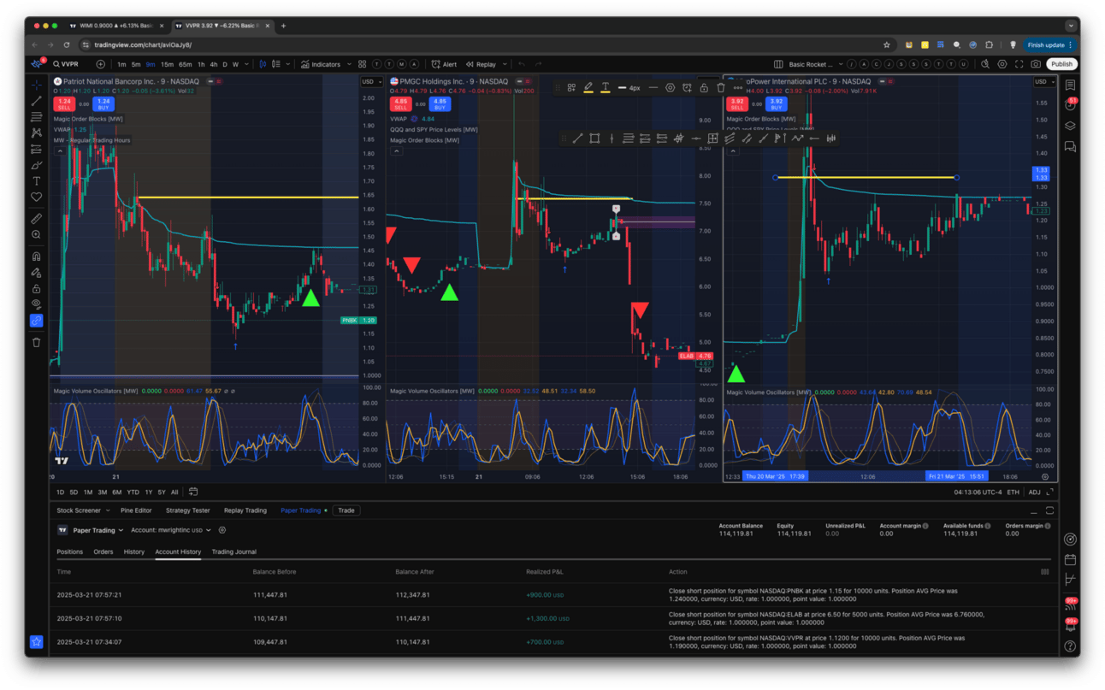Open the interval dropdown arrow after W

(x=246, y=64)
